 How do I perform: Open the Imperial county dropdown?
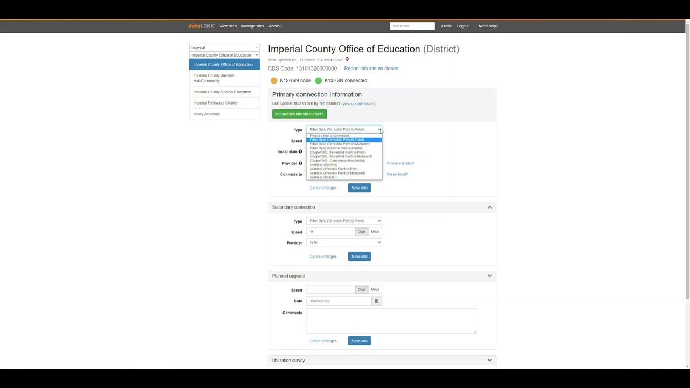click(224, 47)
